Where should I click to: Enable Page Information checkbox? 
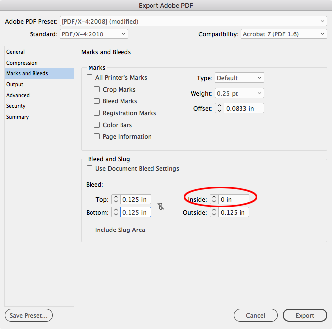click(97, 136)
